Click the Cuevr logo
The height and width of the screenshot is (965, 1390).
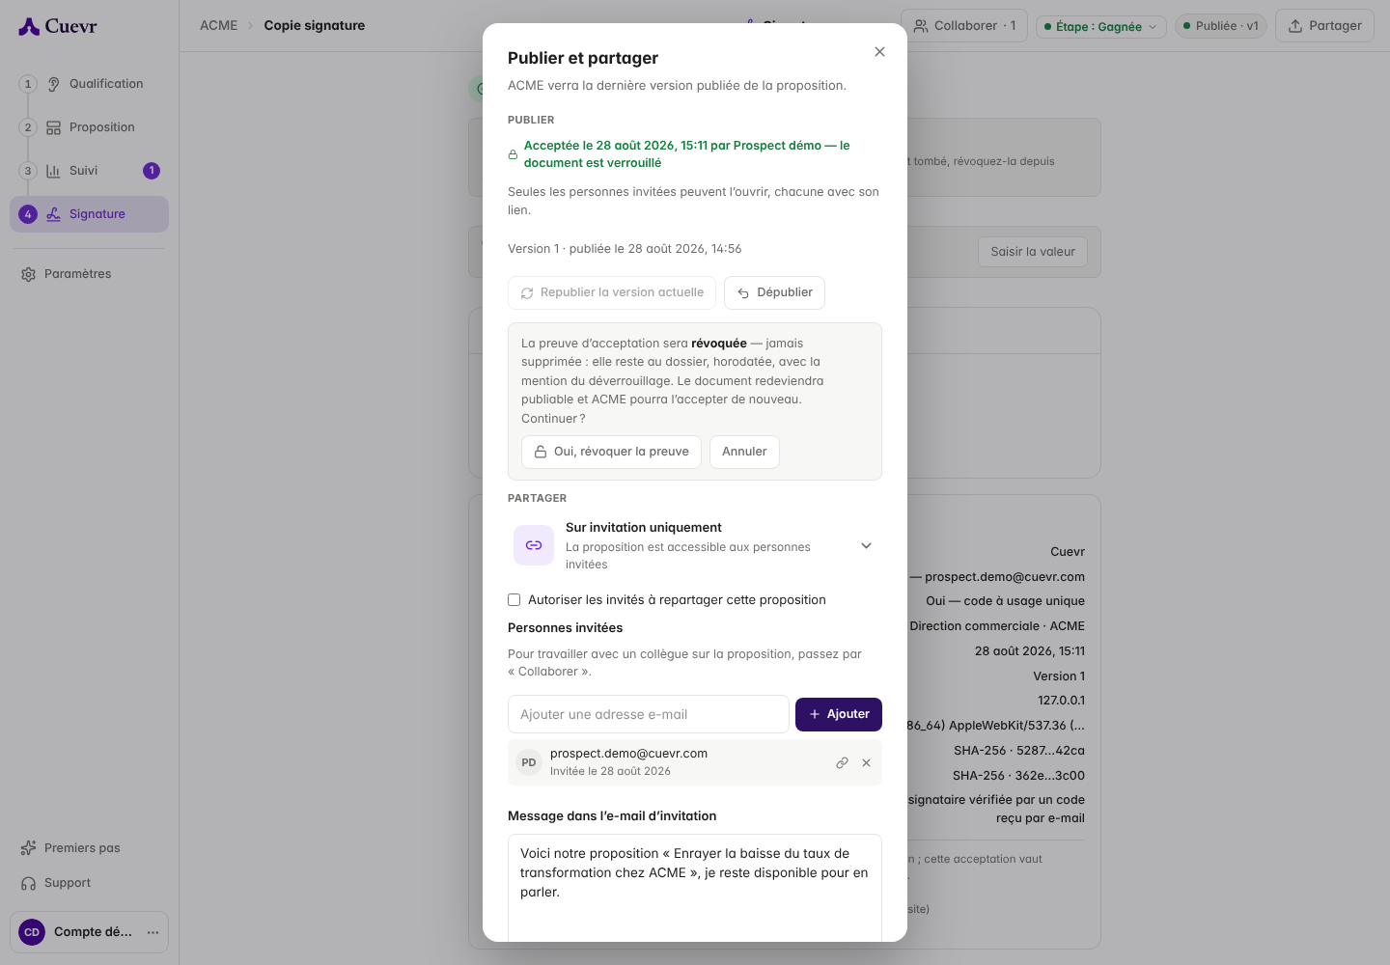58,26
